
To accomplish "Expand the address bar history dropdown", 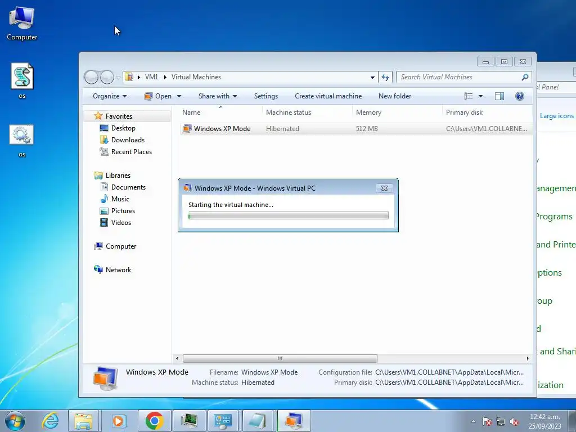I will tap(372, 77).
